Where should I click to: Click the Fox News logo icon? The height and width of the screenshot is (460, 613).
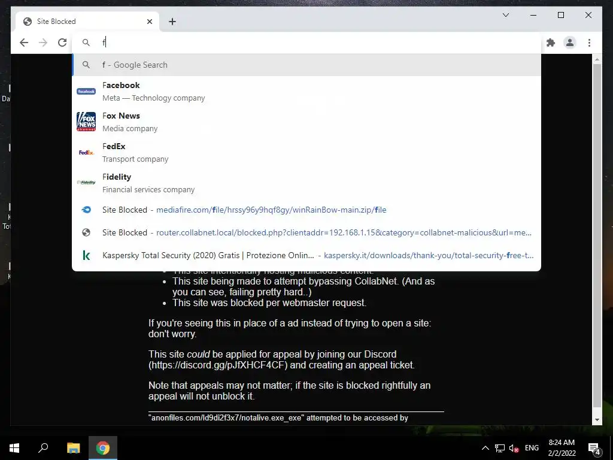86,122
